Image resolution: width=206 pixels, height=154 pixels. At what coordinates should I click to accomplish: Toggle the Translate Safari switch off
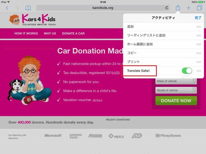tap(187, 71)
